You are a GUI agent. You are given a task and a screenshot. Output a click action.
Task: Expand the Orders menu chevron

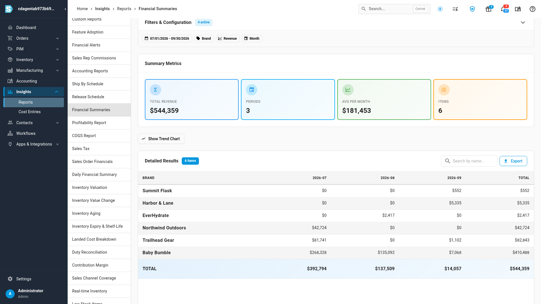pyautogui.click(x=57, y=38)
